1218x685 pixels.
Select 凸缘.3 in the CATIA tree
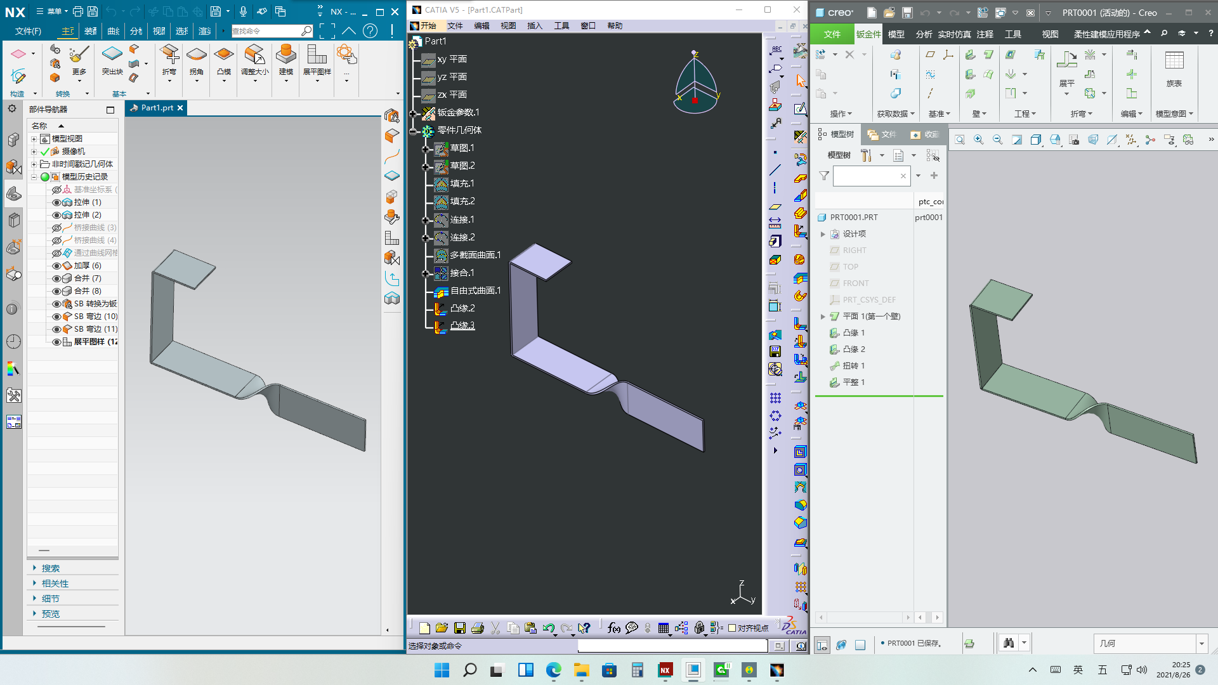coord(462,326)
